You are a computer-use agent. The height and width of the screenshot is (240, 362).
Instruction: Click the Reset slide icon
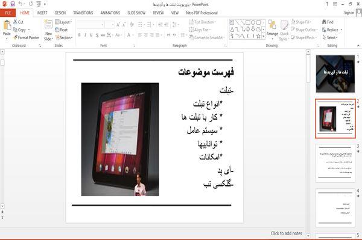(x=57, y=29)
